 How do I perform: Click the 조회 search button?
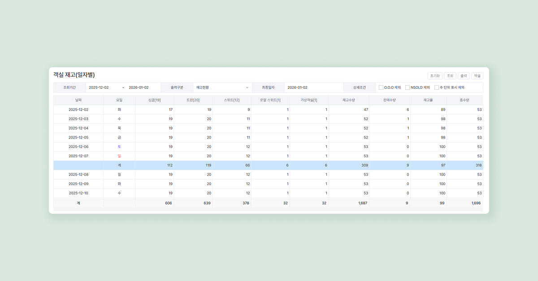click(x=450, y=76)
